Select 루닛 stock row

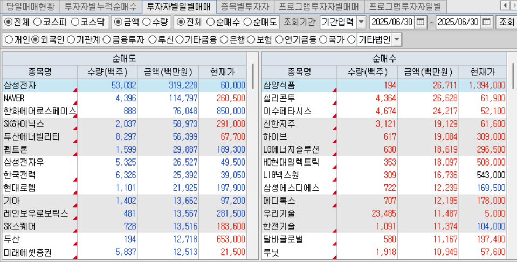(384, 252)
